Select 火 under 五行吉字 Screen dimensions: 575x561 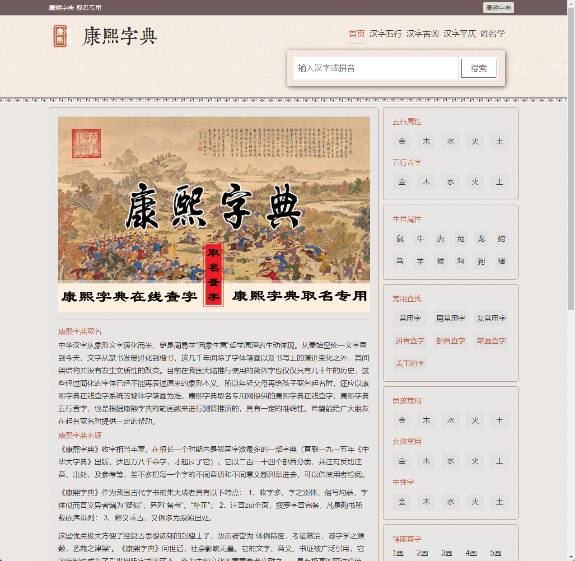pyautogui.click(x=475, y=182)
